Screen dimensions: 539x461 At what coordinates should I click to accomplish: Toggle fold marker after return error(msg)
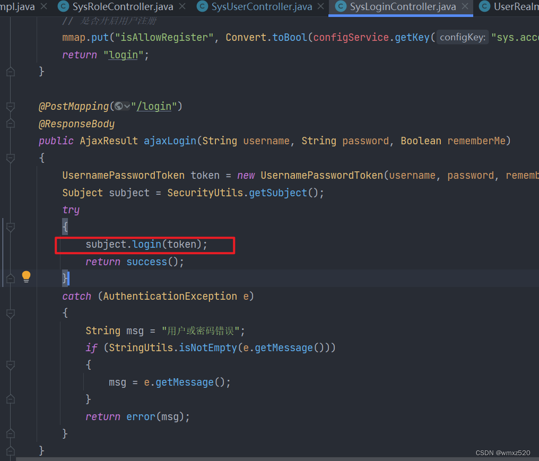[x=11, y=433]
